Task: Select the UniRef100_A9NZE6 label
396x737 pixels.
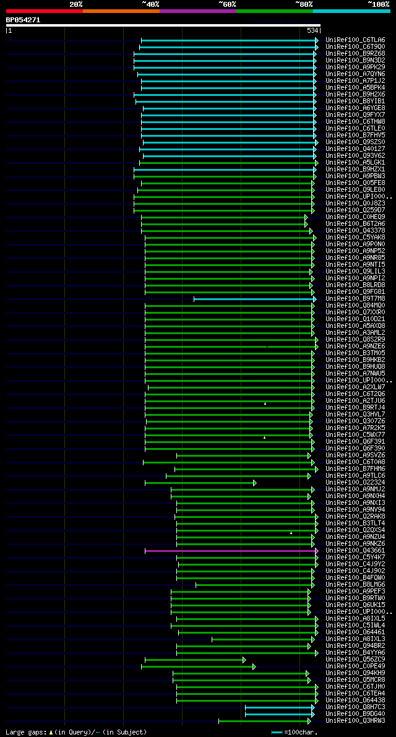Action: click(x=355, y=347)
